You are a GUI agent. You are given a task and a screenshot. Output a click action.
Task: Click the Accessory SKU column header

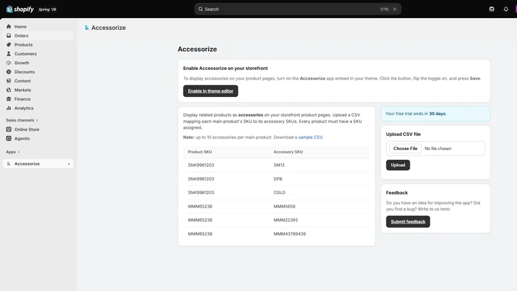coord(288,152)
